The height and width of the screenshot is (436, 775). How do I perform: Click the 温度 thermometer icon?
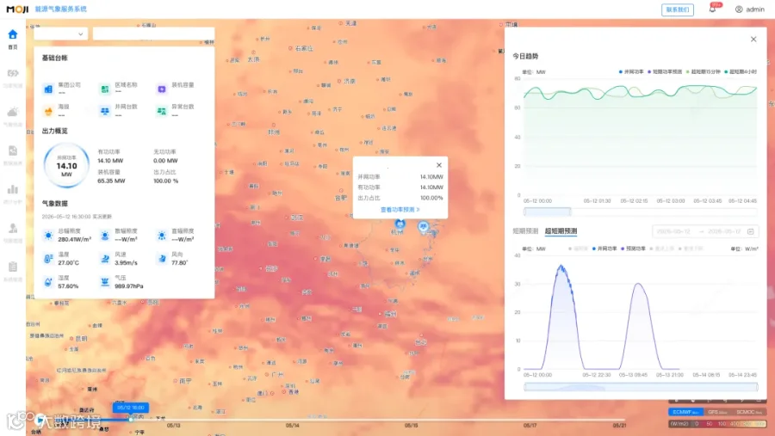point(48,259)
